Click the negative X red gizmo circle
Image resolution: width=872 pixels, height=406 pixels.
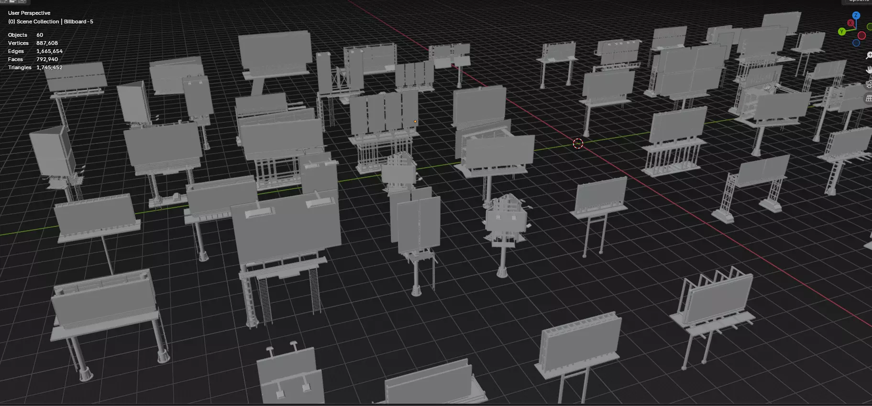click(x=861, y=36)
